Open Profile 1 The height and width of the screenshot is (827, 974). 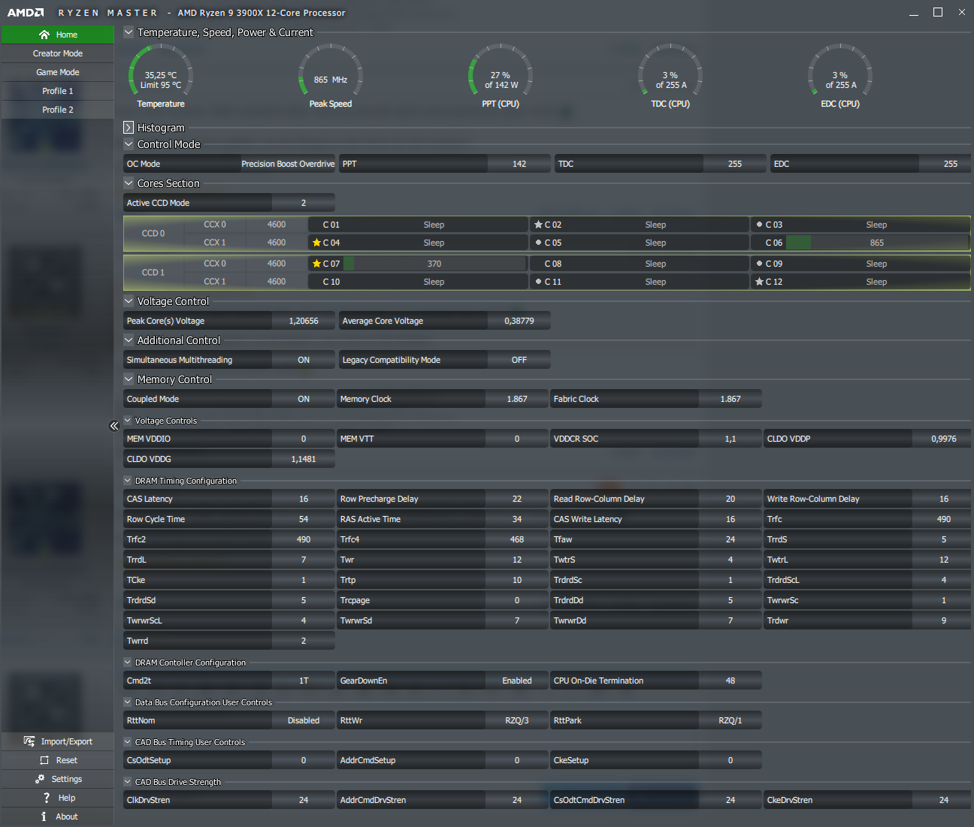(58, 91)
